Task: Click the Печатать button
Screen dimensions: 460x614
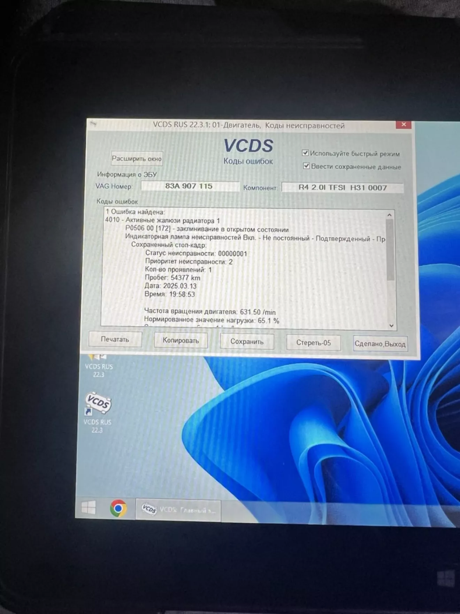Action: pyautogui.click(x=115, y=339)
